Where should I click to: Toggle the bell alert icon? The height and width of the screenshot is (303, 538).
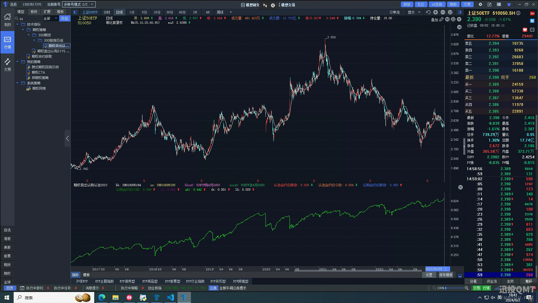pos(532,30)
